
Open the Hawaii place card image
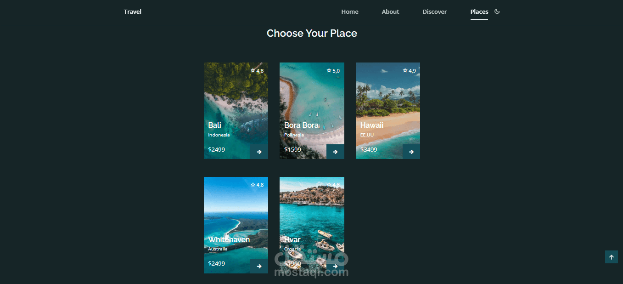(388, 111)
